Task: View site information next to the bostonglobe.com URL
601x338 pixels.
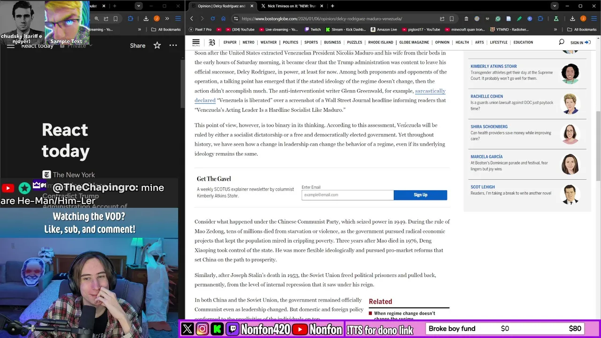Action: [x=236, y=19]
